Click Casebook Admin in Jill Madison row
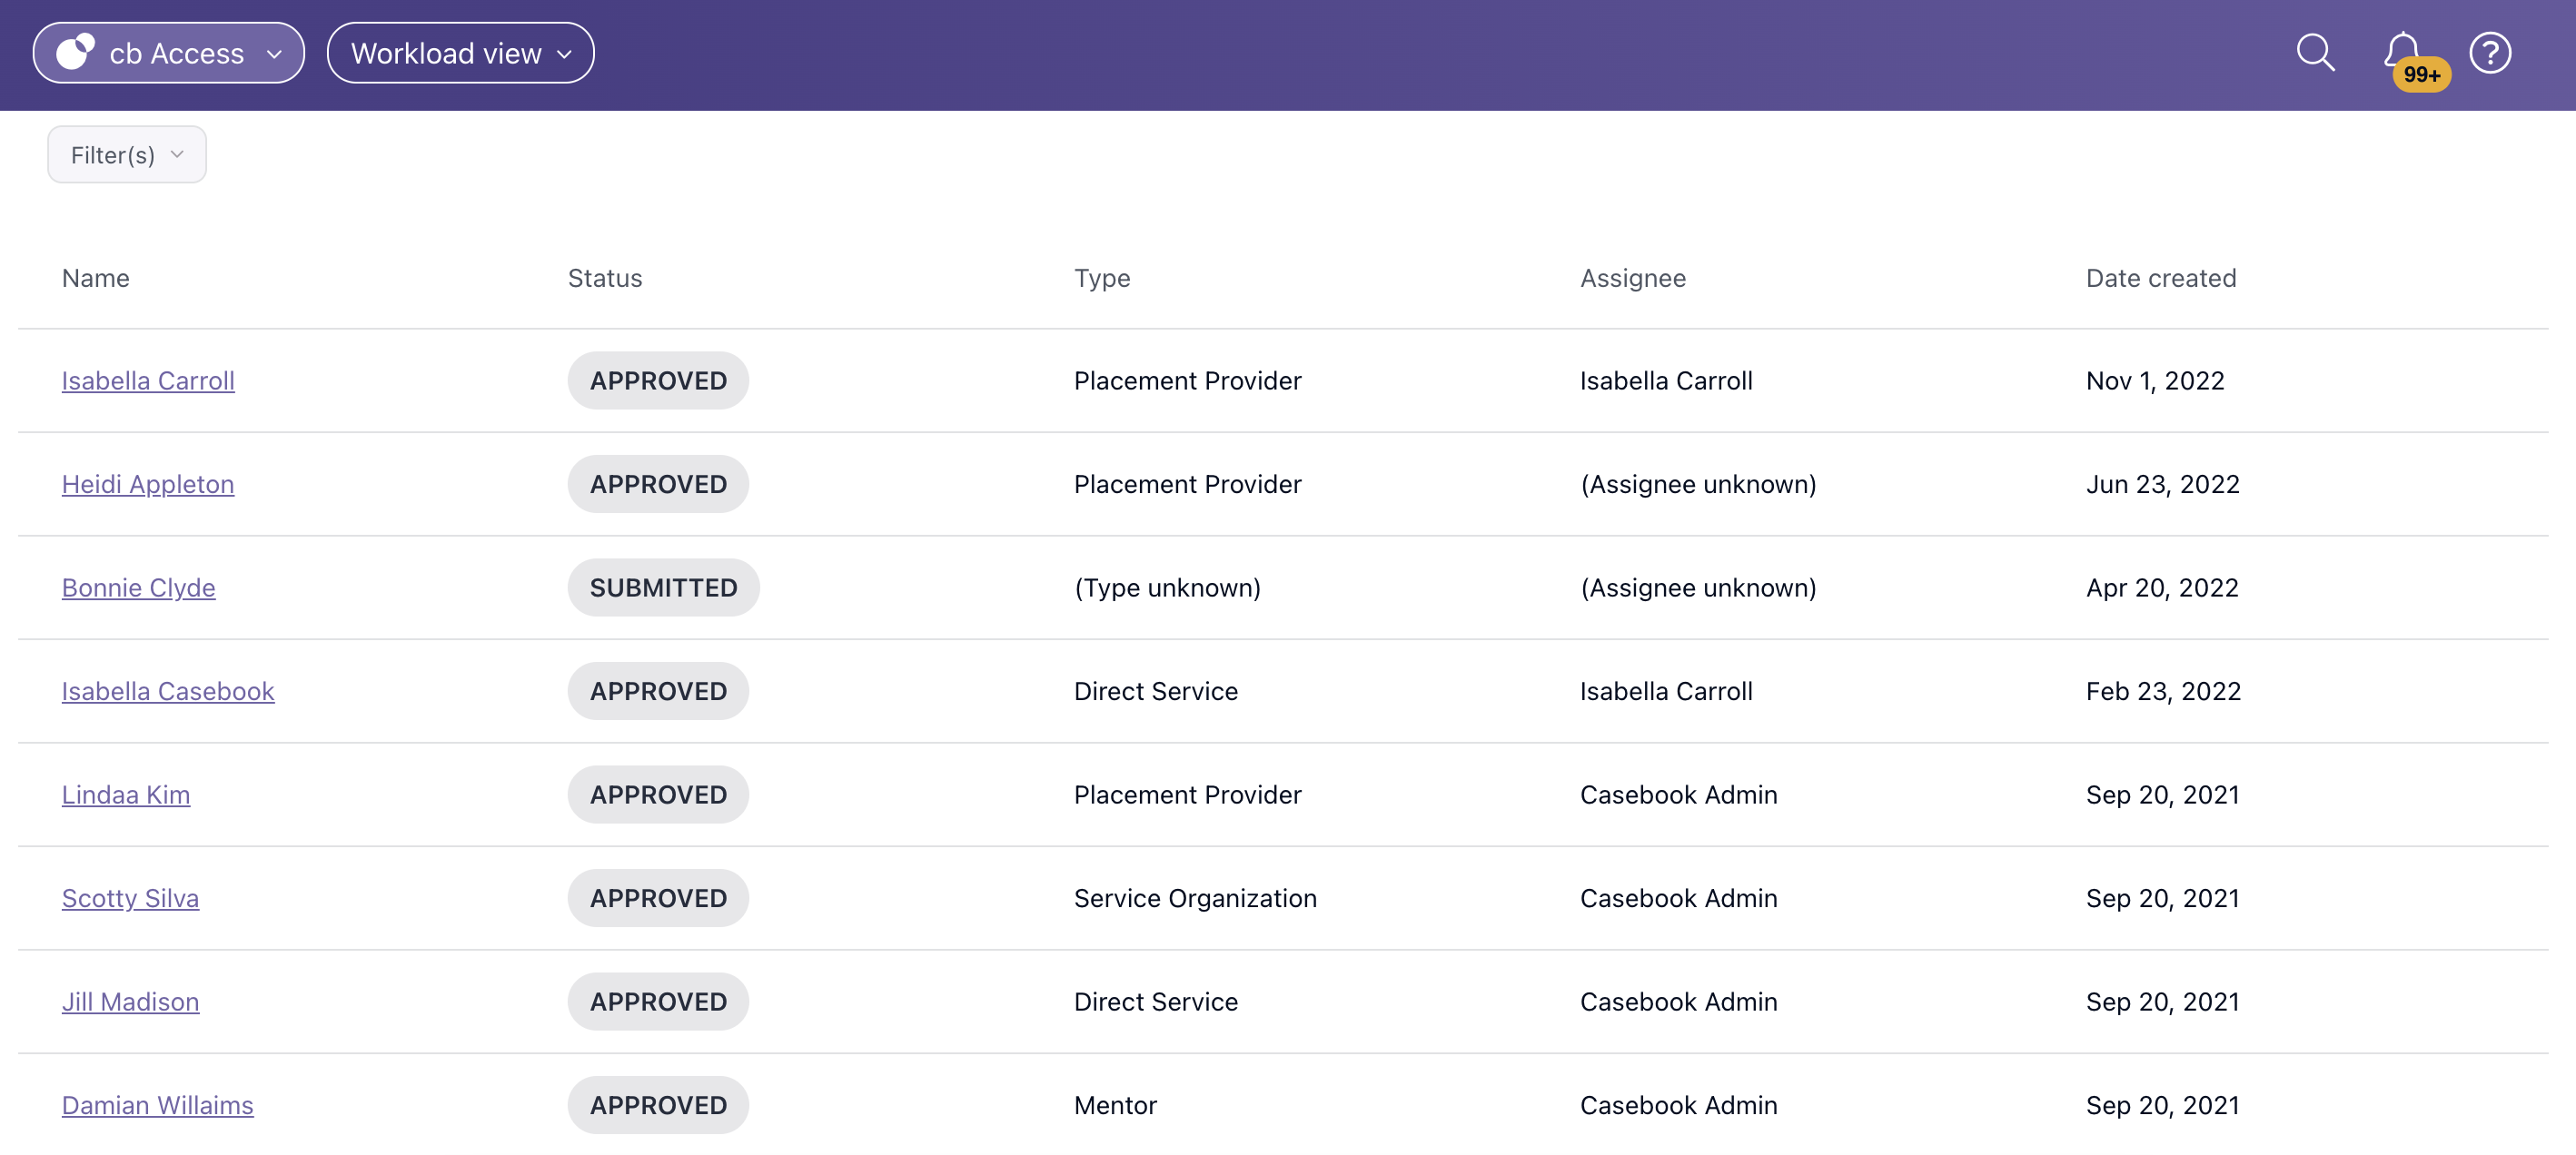The height and width of the screenshot is (1155, 2576). coord(1679,1002)
